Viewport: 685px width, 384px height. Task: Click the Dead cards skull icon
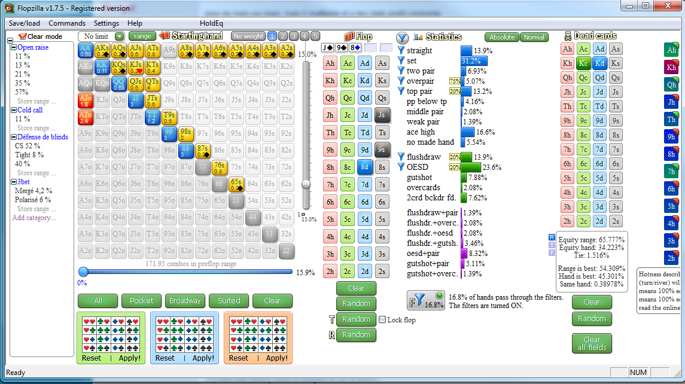point(568,36)
